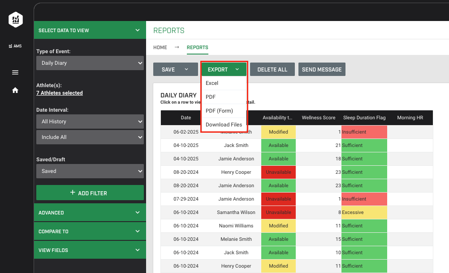Screen dimensions: 449x273
Task: Choose Excel from the Export menu
Action: 212,83
